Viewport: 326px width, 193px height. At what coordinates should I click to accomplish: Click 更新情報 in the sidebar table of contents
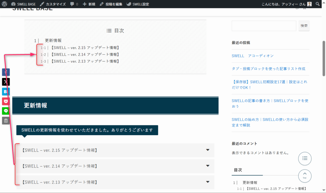point(250,183)
